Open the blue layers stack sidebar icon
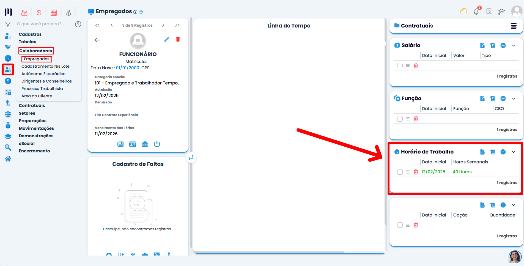The image size is (524, 266). point(8,136)
